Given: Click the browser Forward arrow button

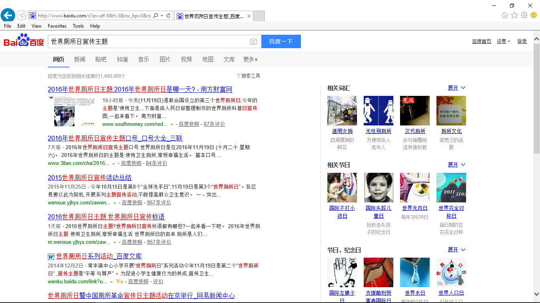Looking at the screenshot, I should pos(22,16).
